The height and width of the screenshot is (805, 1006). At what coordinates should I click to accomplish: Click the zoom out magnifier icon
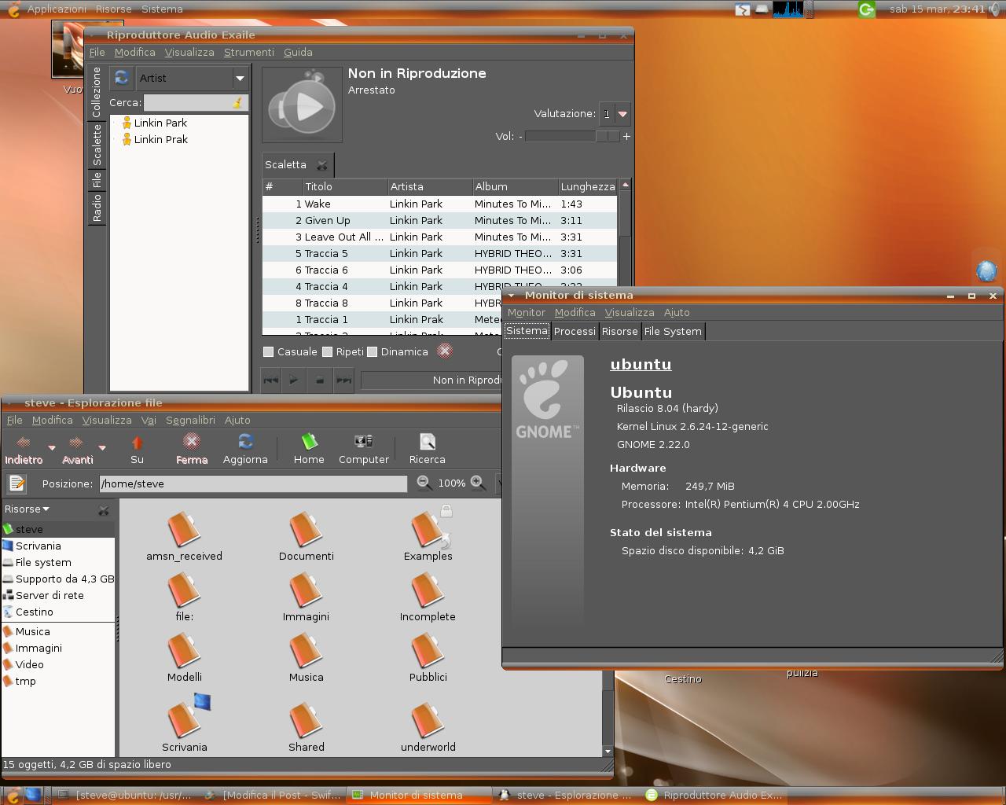coord(424,483)
